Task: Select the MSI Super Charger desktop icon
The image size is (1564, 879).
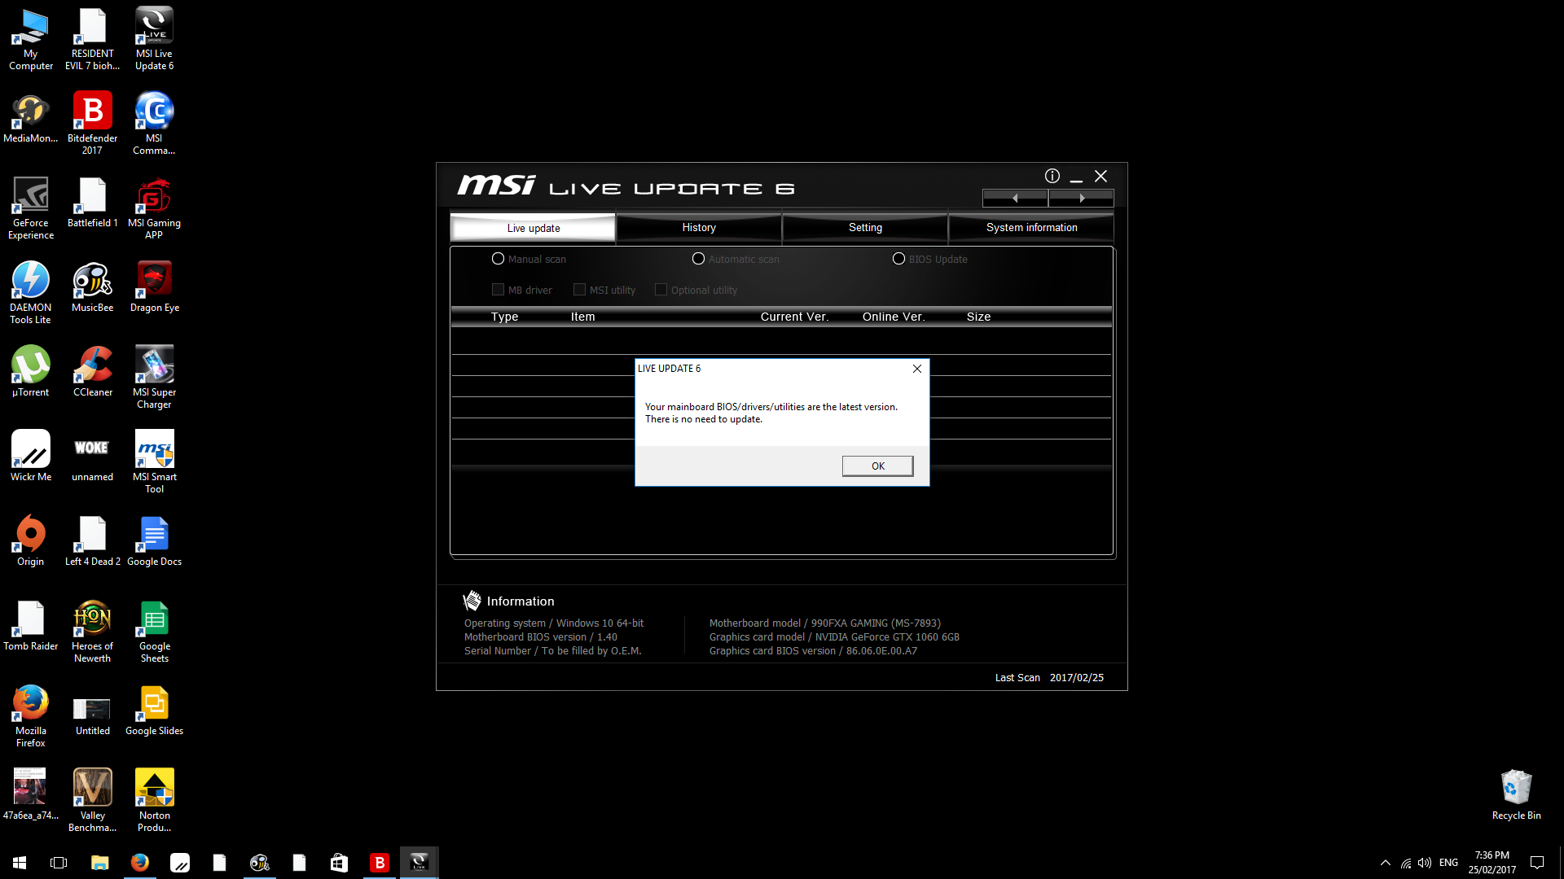Action: 154,378
